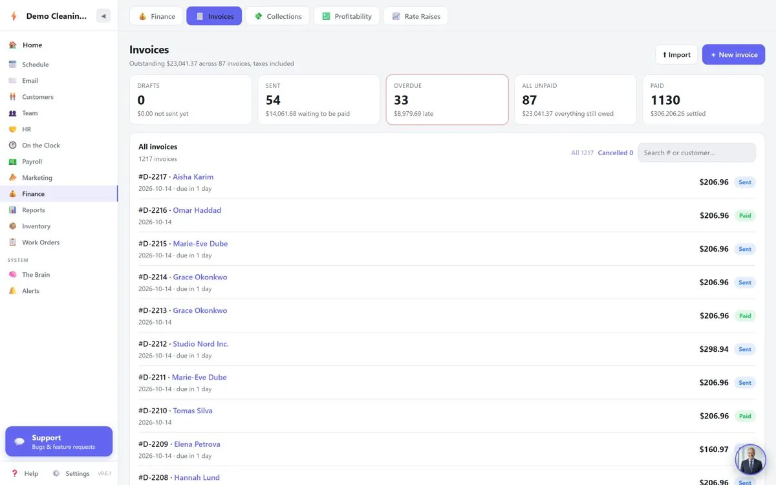
Task: Click the Email envelope icon
Action: 12,81
